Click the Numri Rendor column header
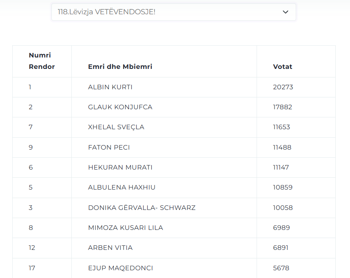 click(x=42, y=62)
